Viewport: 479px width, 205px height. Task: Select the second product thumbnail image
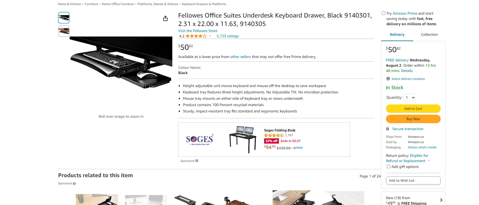tap(64, 31)
